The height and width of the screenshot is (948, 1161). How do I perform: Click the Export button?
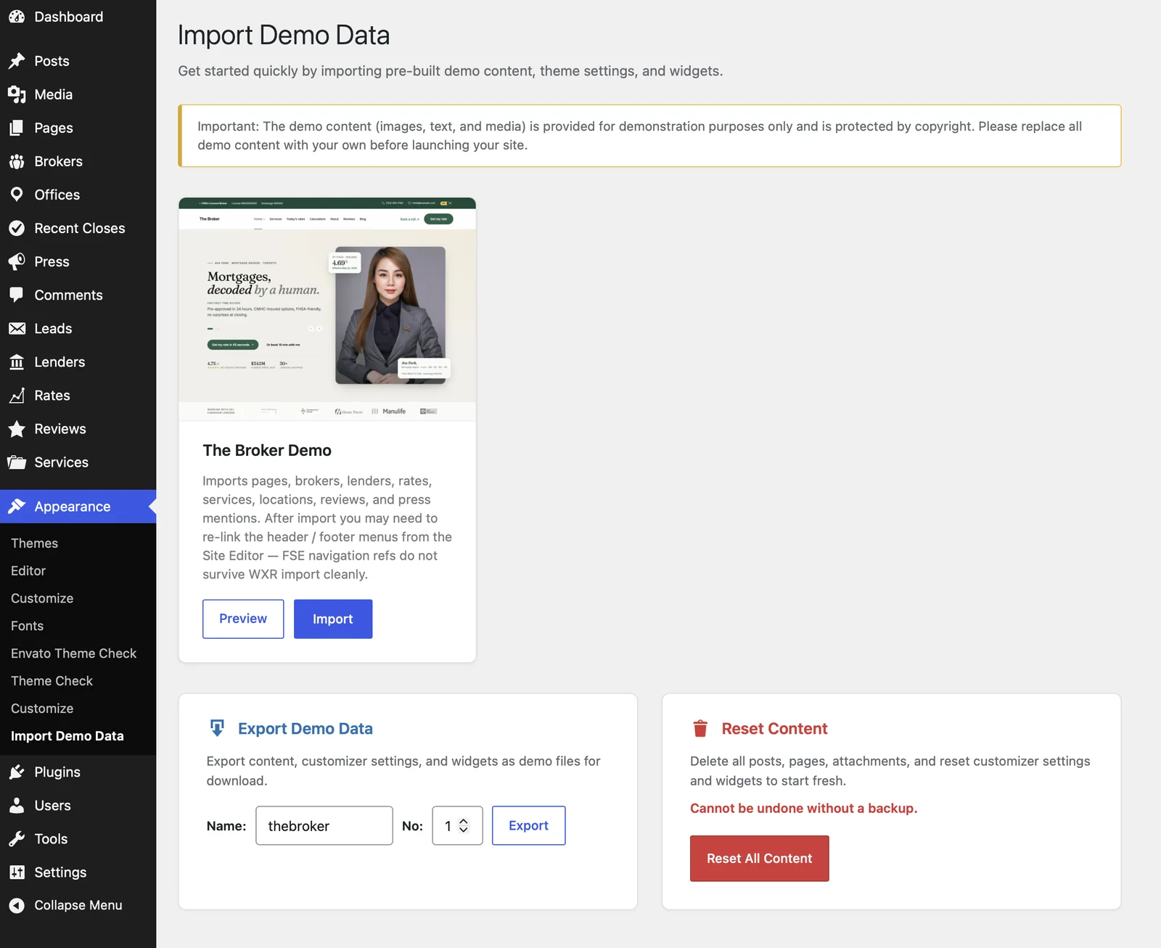(528, 825)
